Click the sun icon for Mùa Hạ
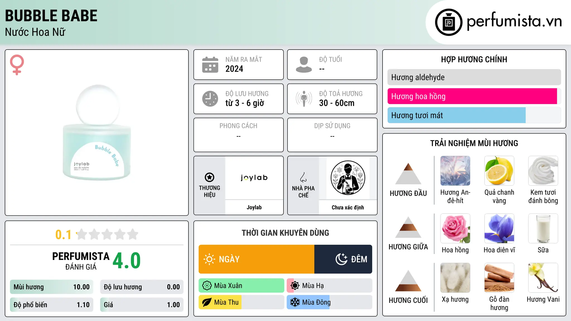This screenshot has height=321, width=571. (295, 286)
